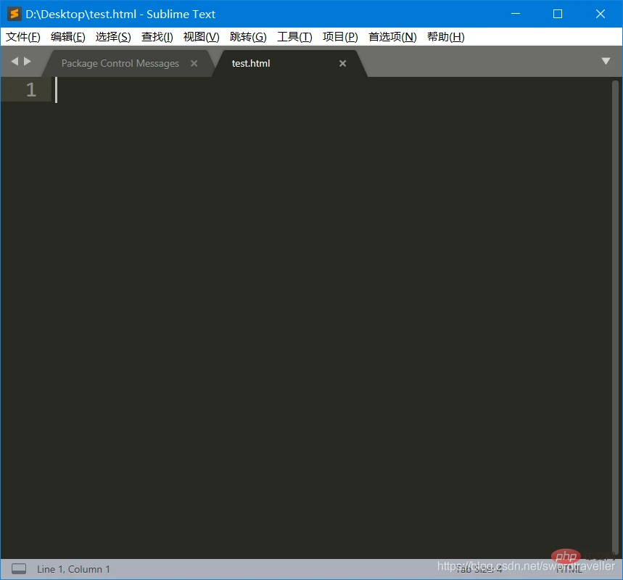Close the Sublime Text window

point(601,14)
